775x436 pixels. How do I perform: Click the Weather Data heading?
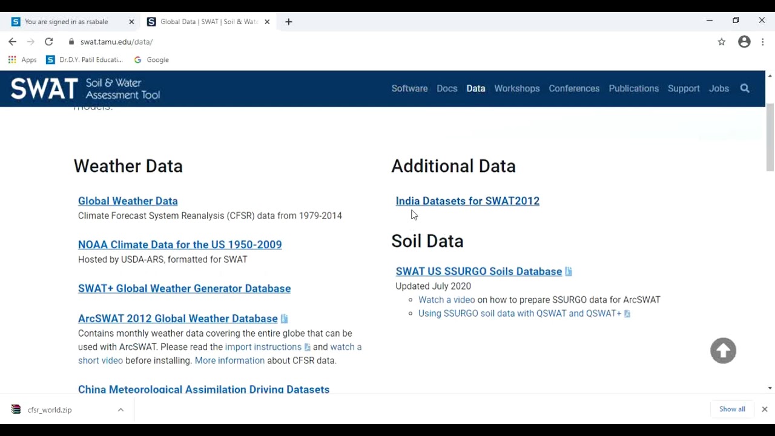click(128, 166)
